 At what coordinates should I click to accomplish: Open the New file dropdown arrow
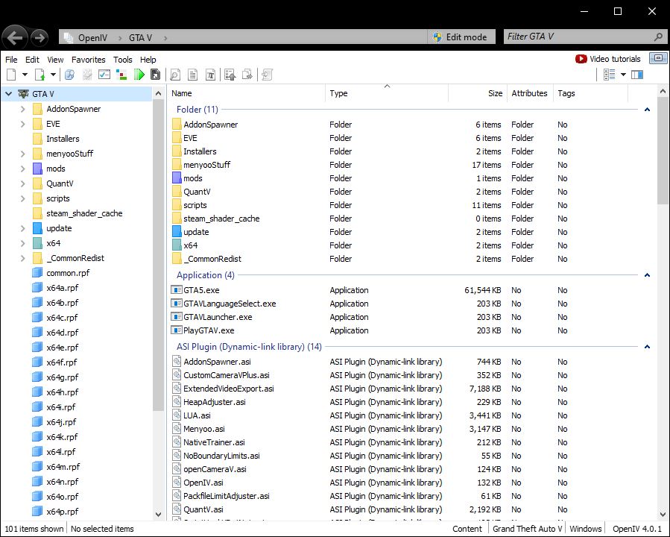25,75
